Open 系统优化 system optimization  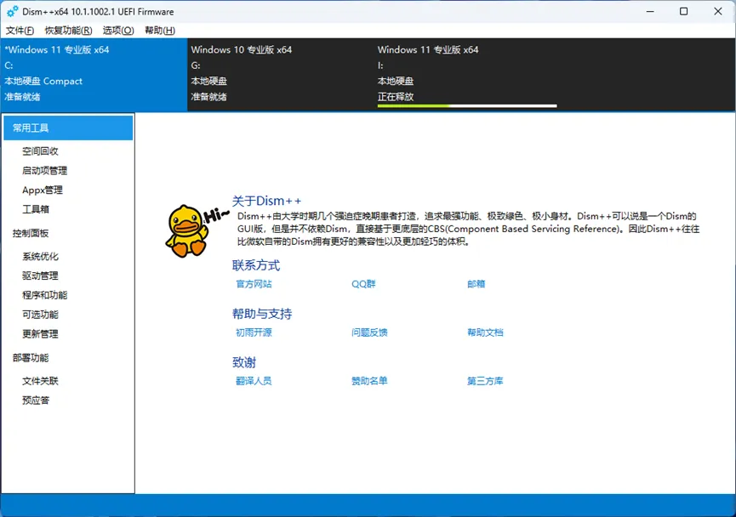(x=39, y=255)
